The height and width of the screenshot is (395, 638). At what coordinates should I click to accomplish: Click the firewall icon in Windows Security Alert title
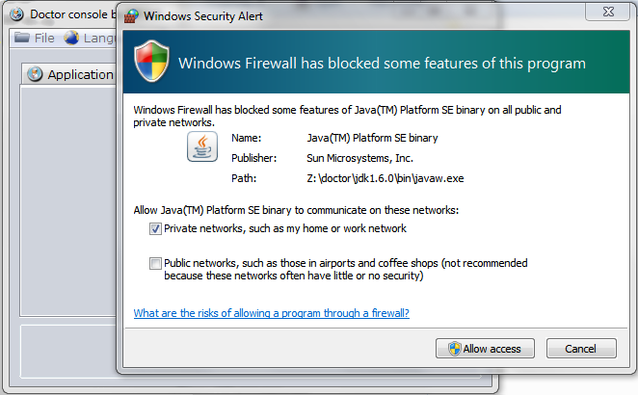coord(131,15)
